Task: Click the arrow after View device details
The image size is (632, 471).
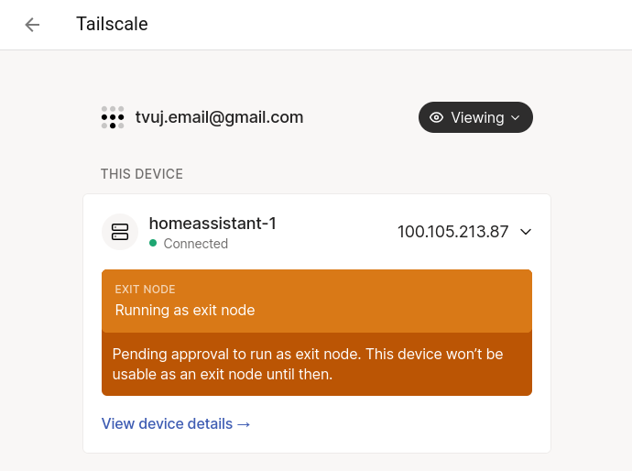Action: pyautogui.click(x=244, y=423)
